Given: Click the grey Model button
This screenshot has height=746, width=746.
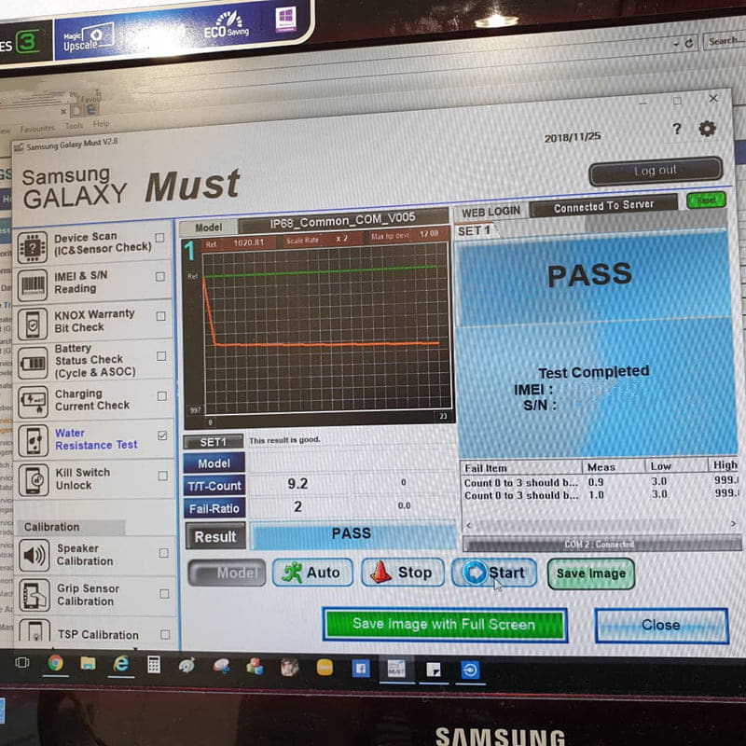Looking at the screenshot, I should (x=227, y=573).
